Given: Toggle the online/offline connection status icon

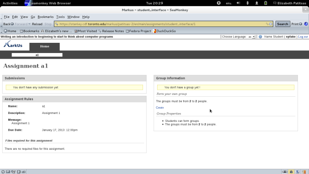Looking at the screenshot, I should (285, 172).
